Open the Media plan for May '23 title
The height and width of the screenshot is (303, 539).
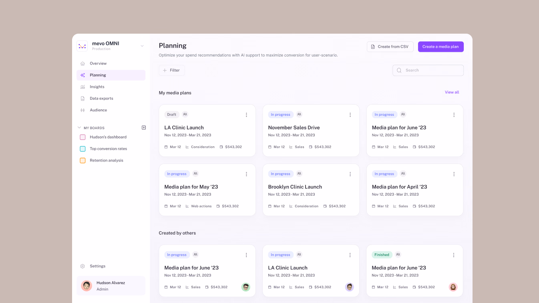191,187
